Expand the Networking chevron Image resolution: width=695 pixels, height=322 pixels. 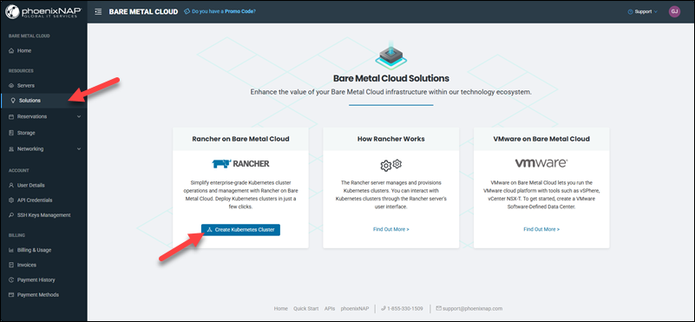tap(79, 149)
